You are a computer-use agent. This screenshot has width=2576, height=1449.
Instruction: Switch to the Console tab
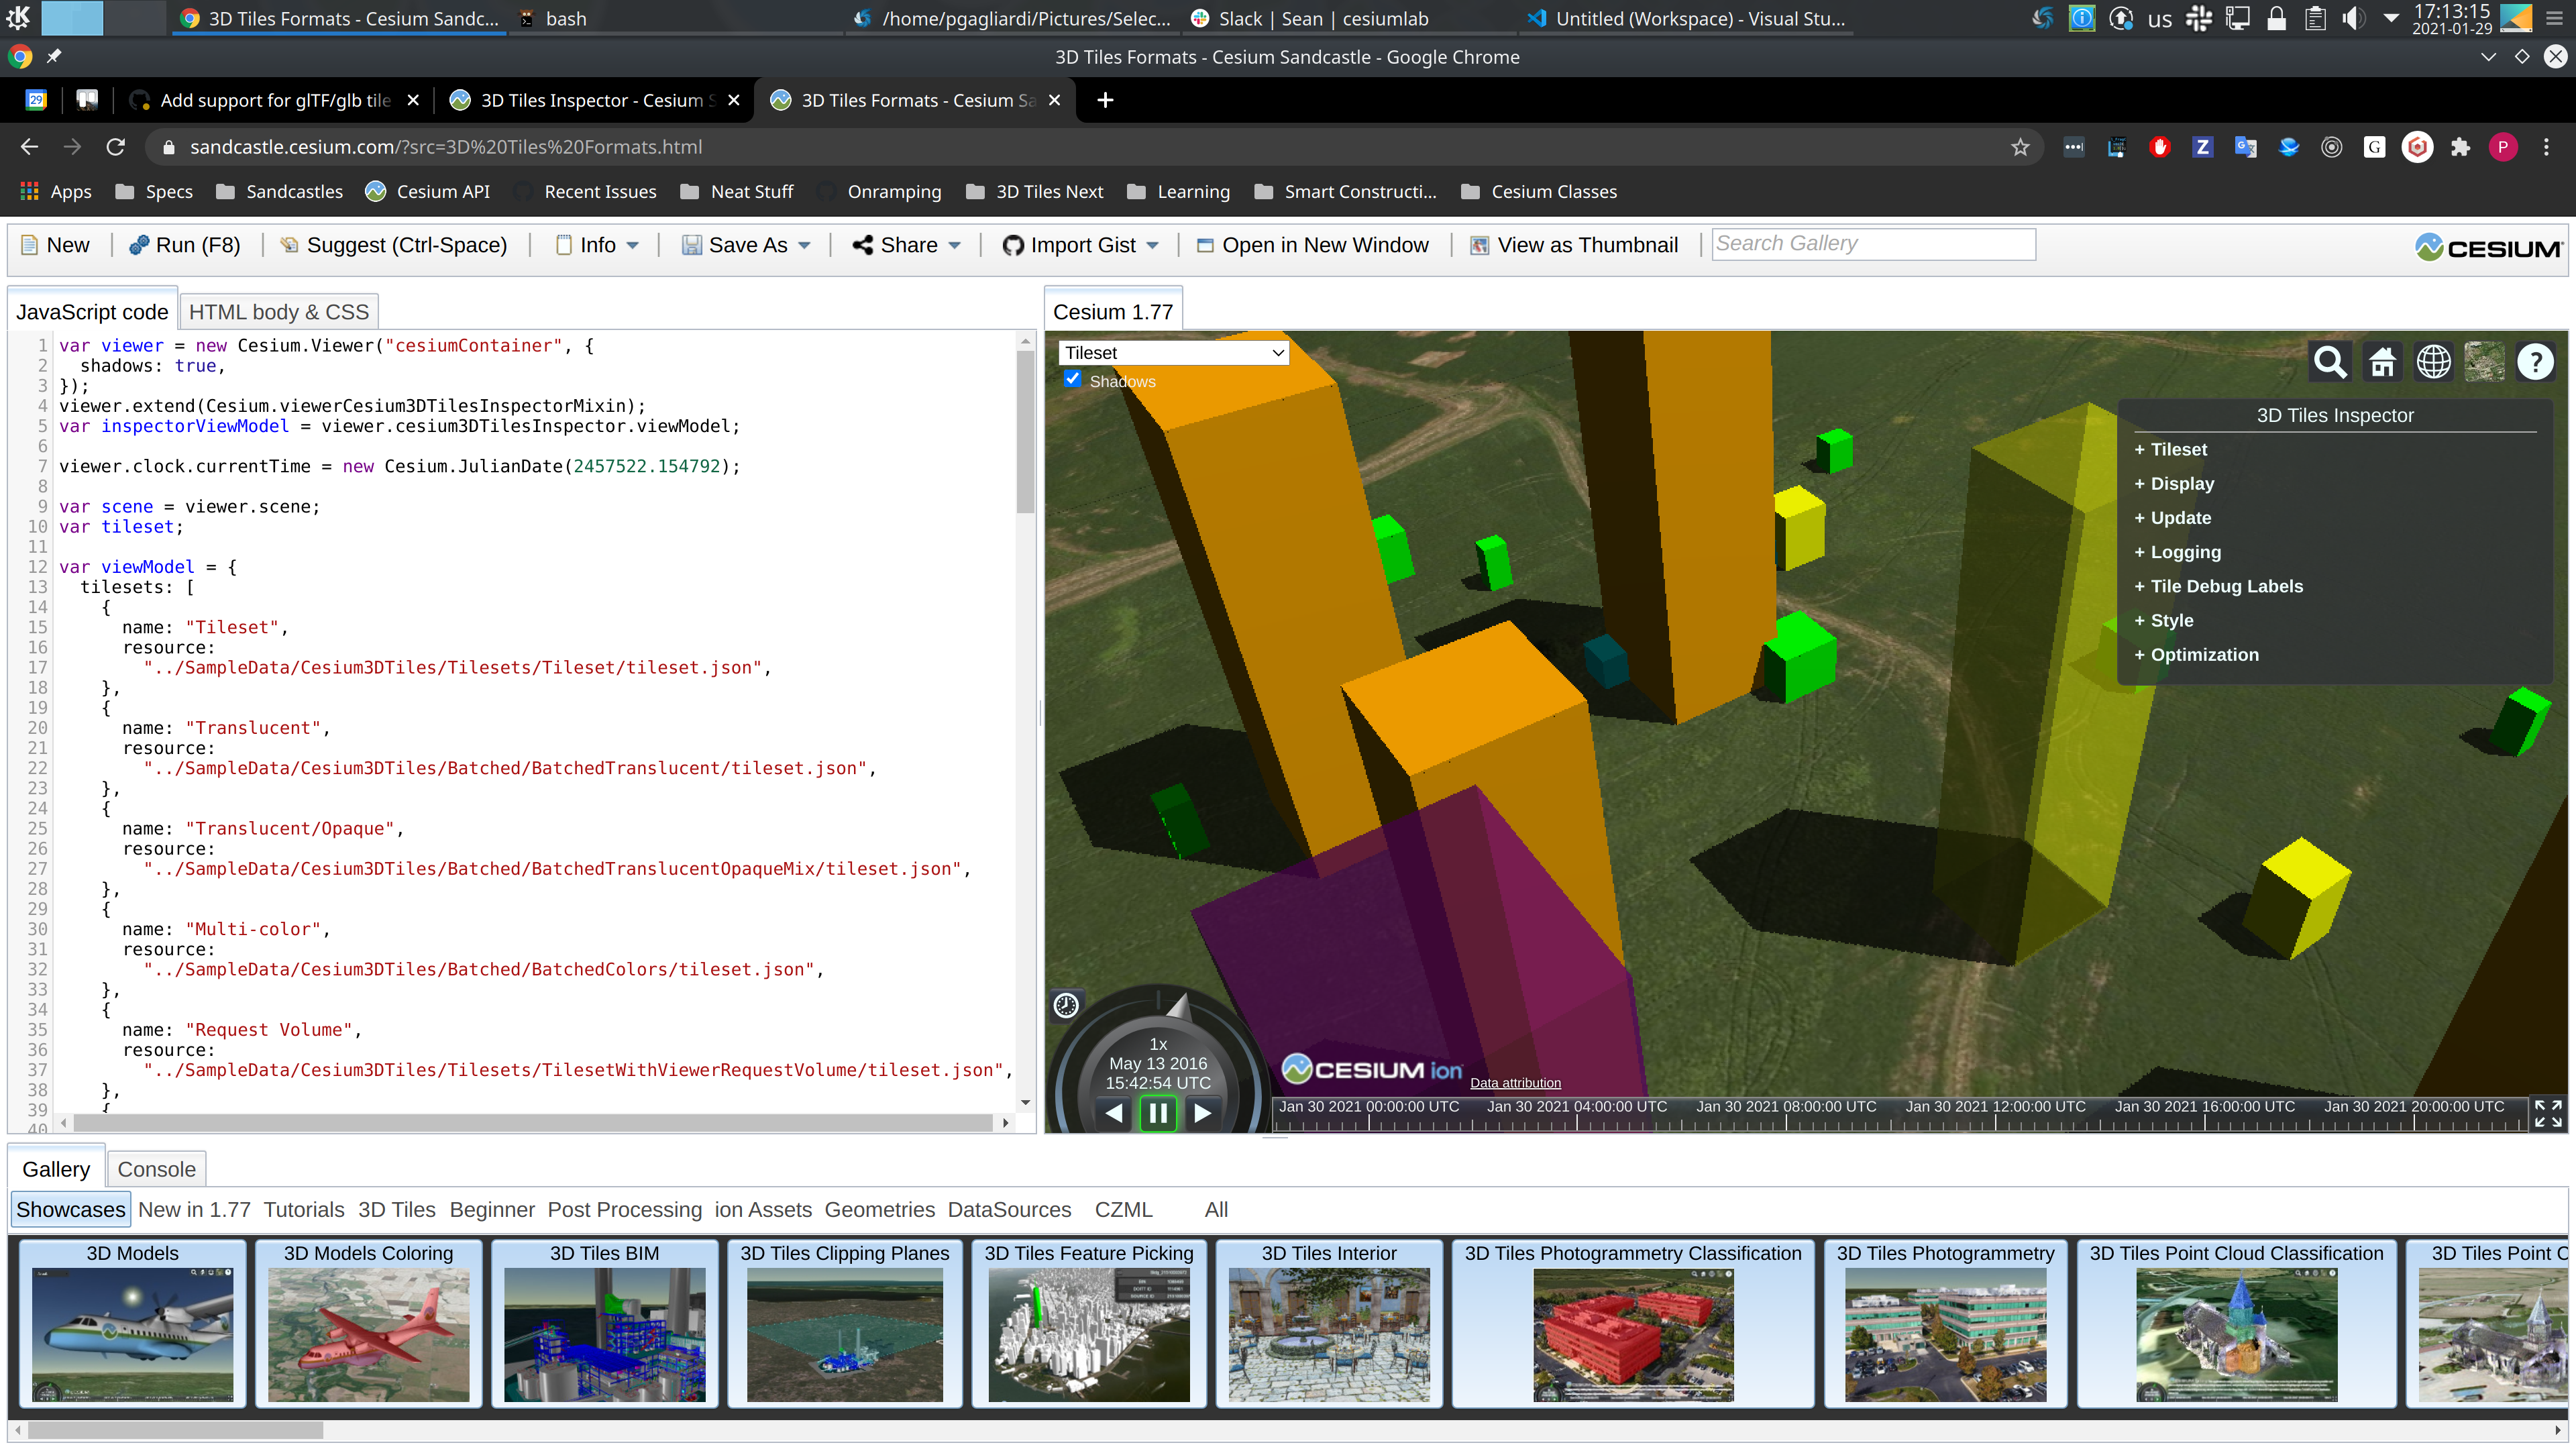156,1169
